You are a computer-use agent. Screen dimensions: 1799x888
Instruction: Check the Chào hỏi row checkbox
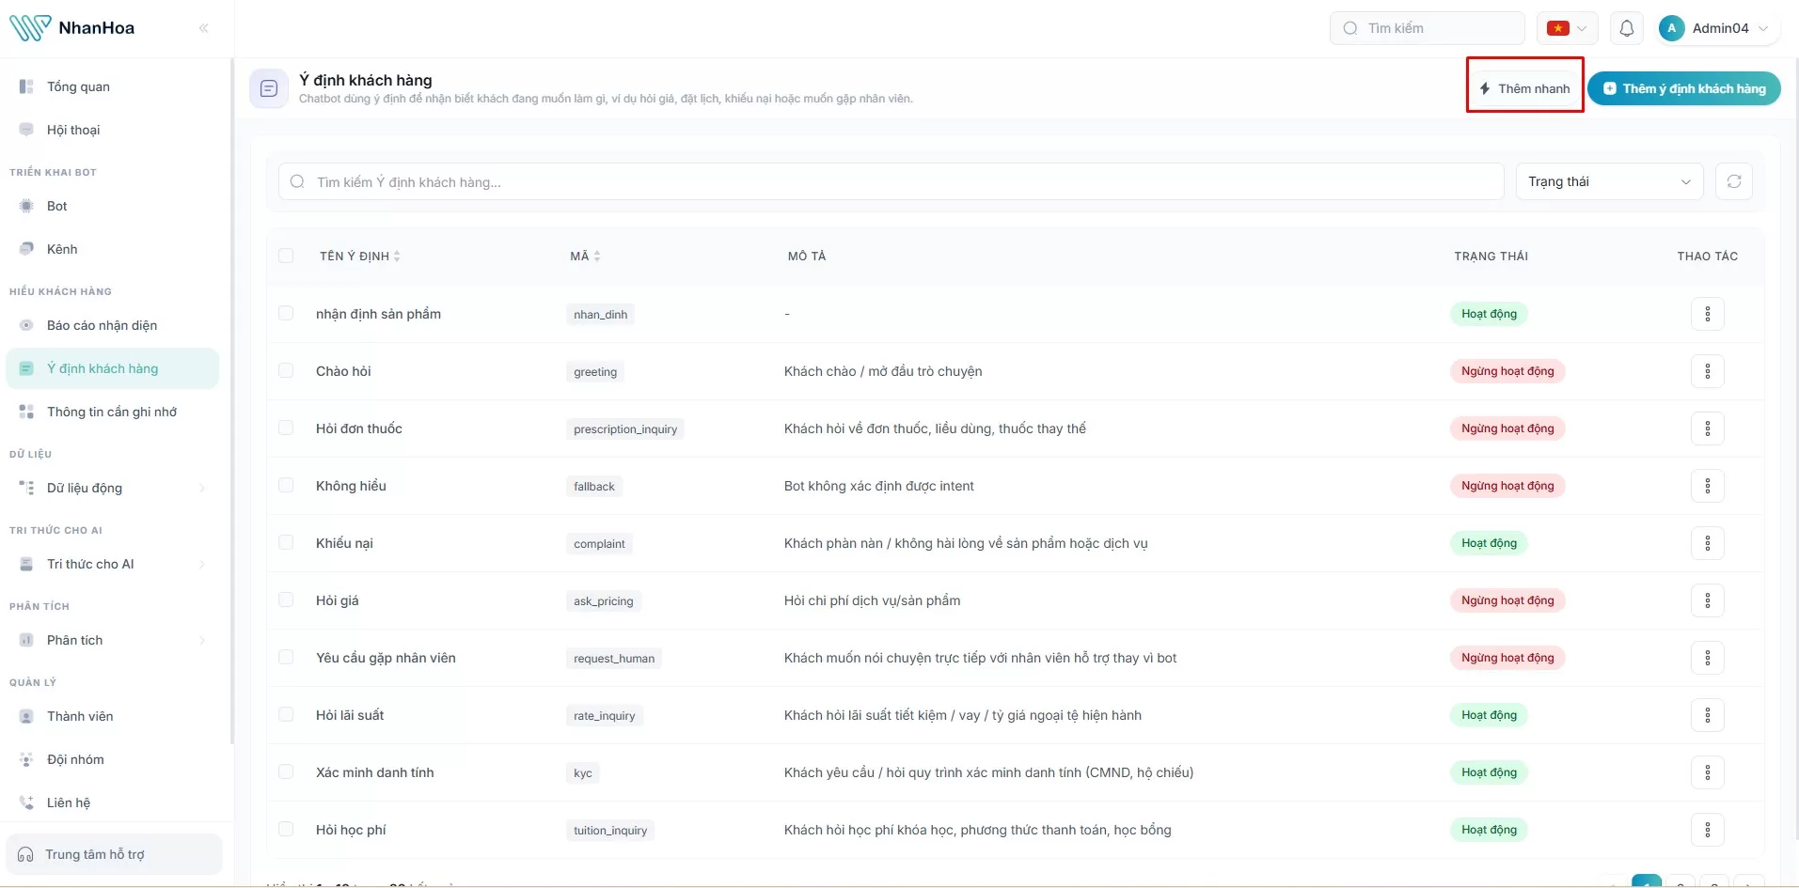(x=286, y=370)
